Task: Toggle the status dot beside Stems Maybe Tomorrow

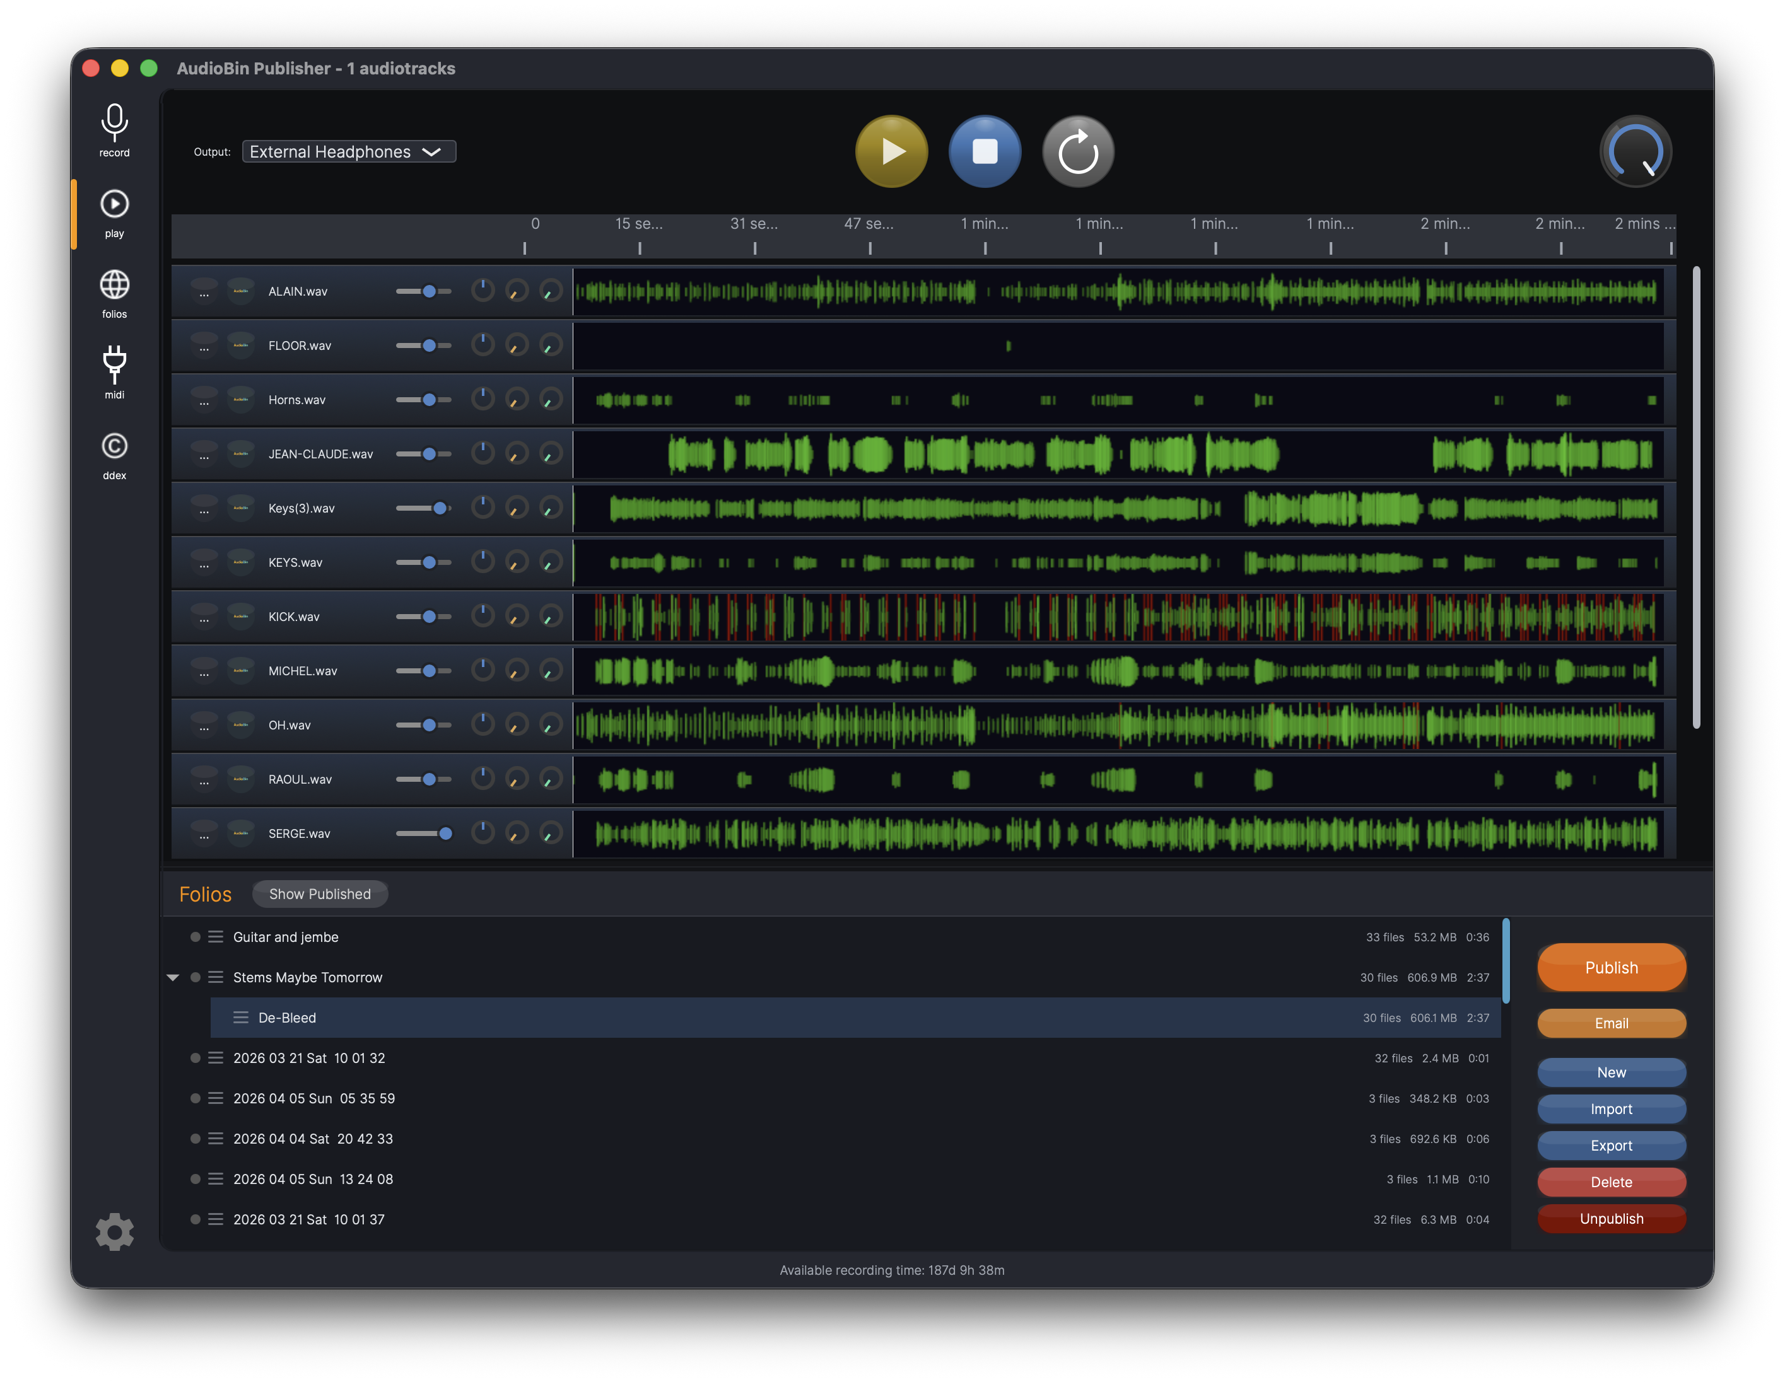Action: coord(196,978)
